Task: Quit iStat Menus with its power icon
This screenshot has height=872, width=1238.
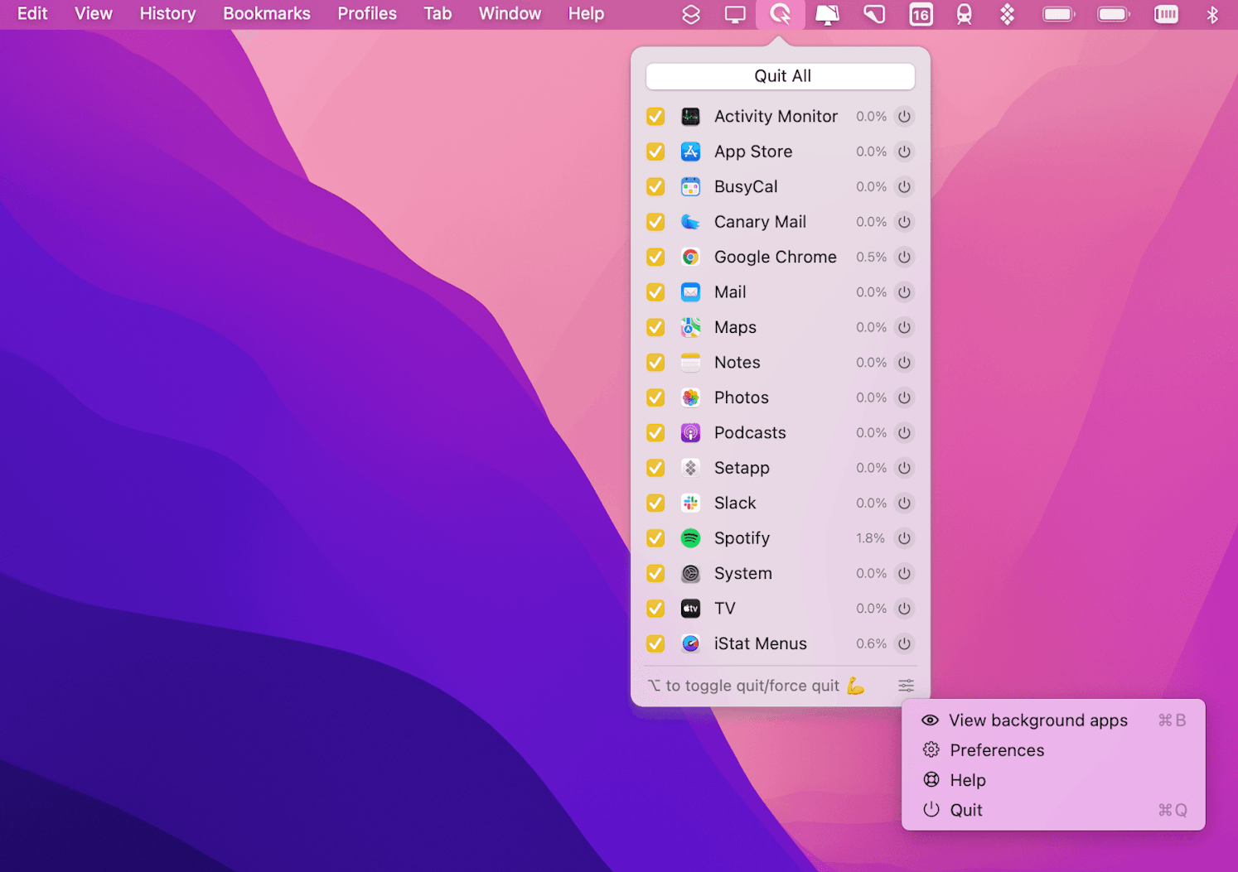Action: pos(904,644)
